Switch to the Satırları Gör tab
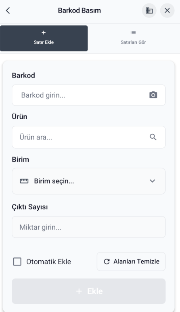The image size is (180, 312). coord(133,38)
